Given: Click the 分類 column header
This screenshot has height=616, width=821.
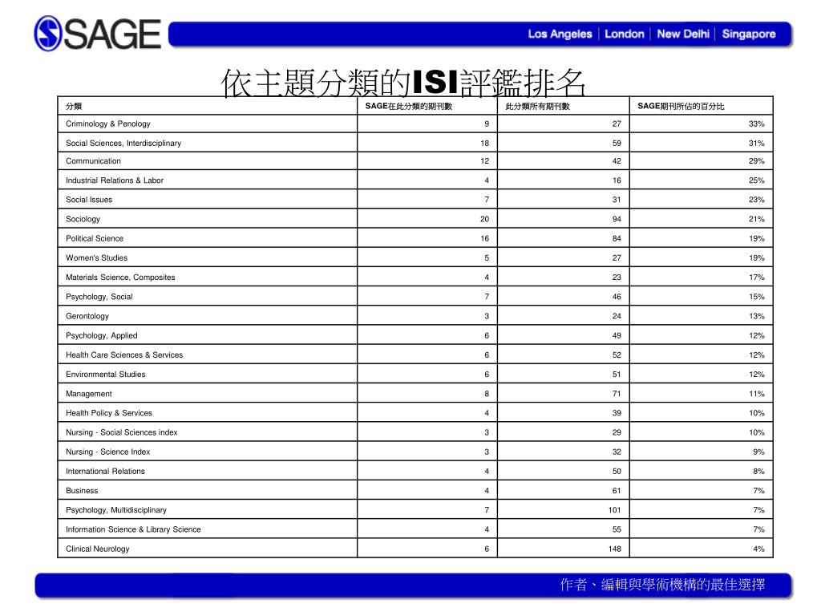Looking at the screenshot, I should (74, 107).
